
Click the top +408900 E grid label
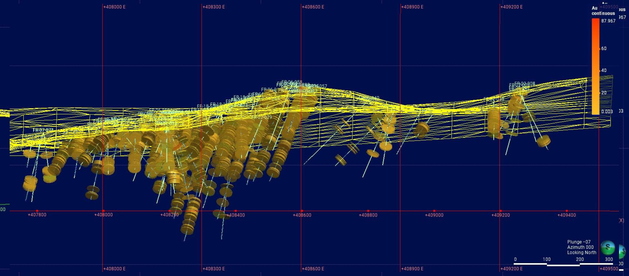coord(412,7)
